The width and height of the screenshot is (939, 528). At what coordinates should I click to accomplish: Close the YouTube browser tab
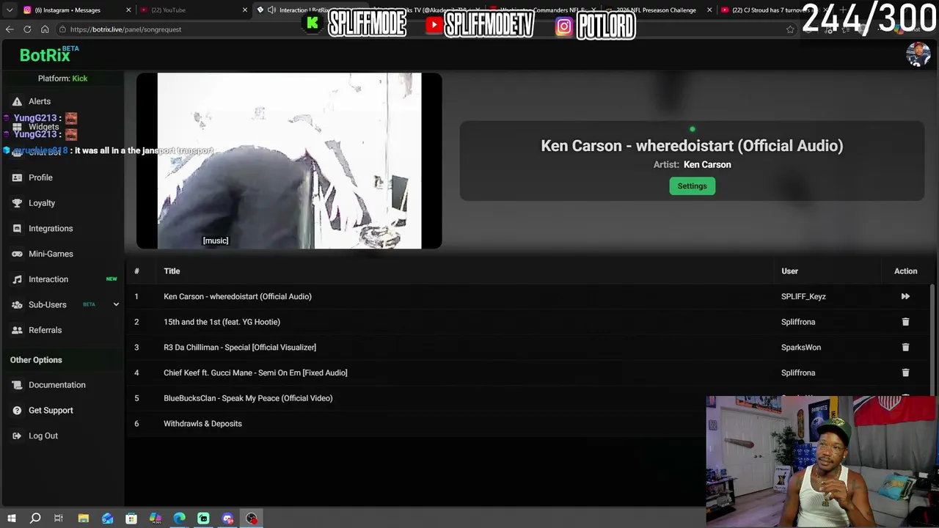pyautogui.click(x=245, y=10)
